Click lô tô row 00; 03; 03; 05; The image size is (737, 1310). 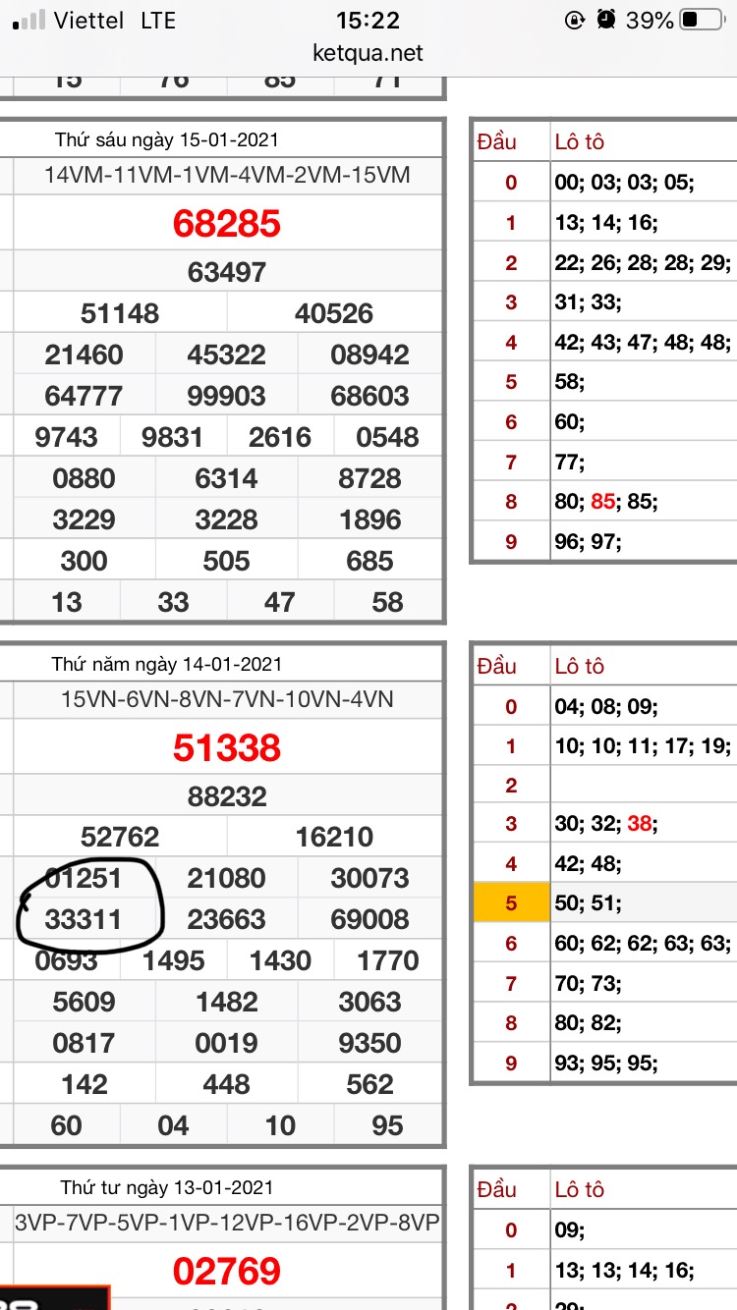625,183
